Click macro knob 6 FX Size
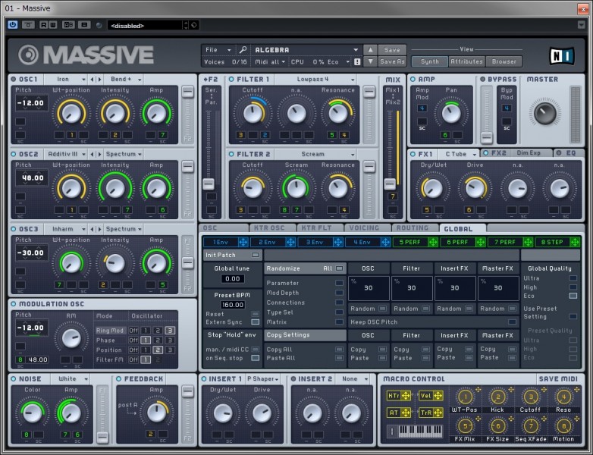 click(x=497, y=426)
